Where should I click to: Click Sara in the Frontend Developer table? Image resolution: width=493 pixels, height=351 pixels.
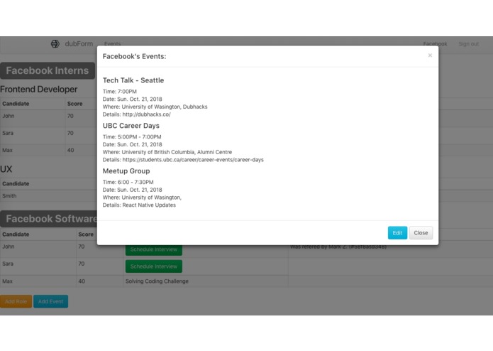[x=8, y=133]
